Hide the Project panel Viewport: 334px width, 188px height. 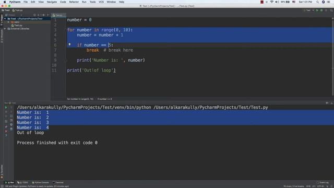(48, 15)
